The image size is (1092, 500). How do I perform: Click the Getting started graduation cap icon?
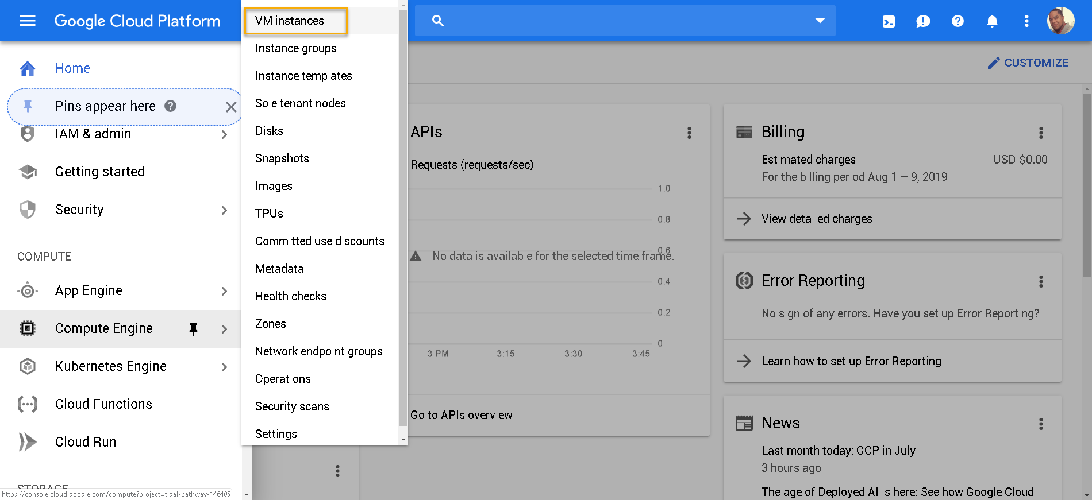(28, 172)
